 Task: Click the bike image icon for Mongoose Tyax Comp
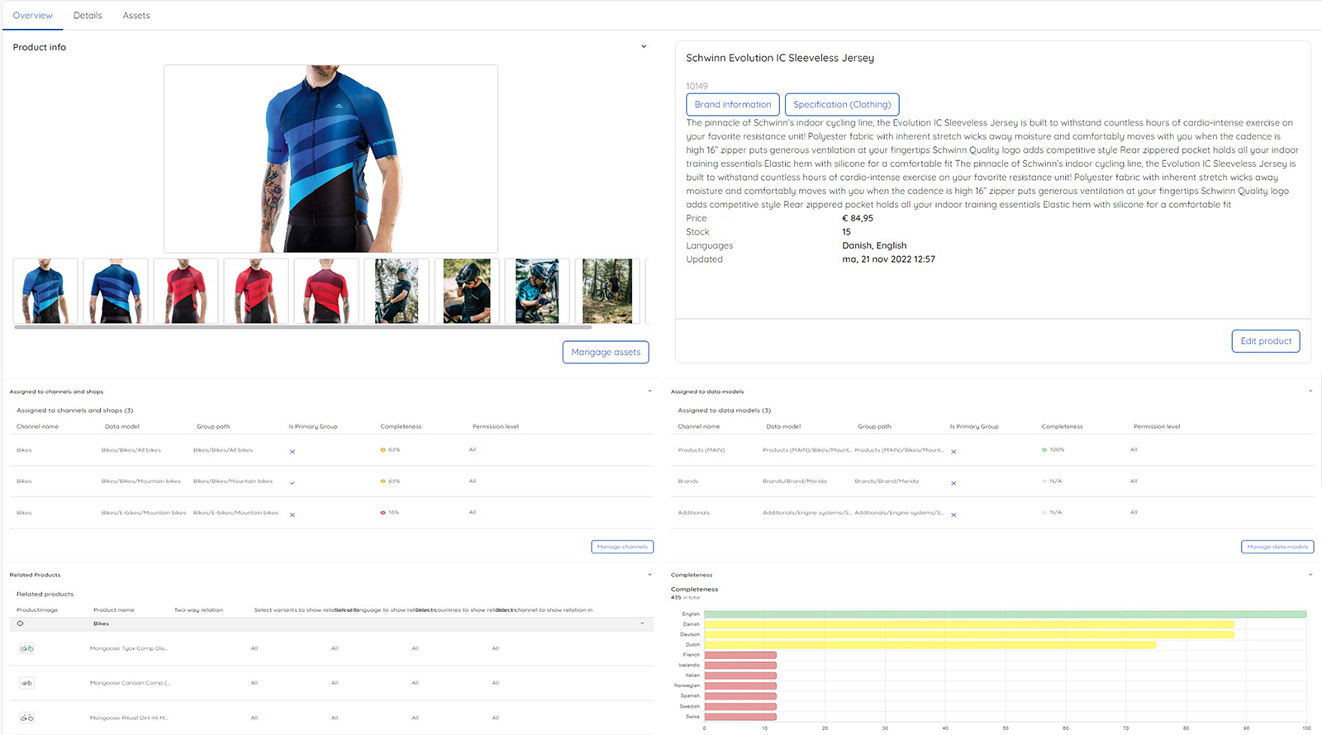coord(27,648)
